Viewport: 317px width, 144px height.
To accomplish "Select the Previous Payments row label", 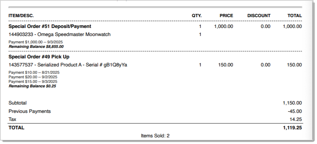I will 30,111.
